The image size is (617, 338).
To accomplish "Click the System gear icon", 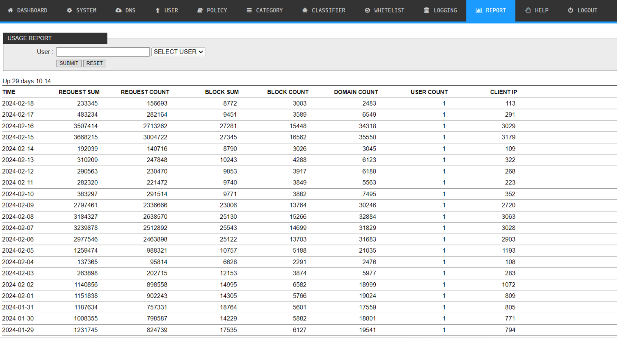I will click(x=69, y=10).
